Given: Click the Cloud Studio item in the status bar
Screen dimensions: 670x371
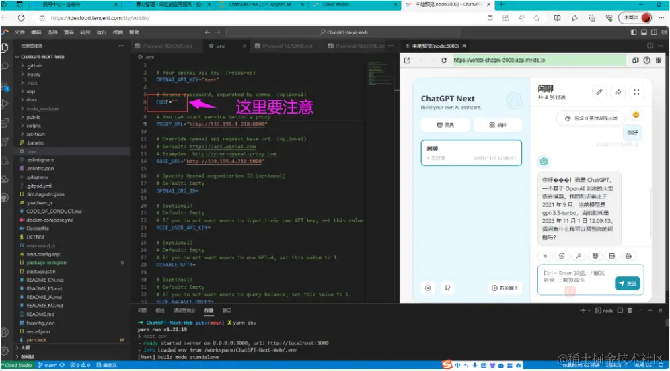Looking at the screenshot, I should pyautogui.click(x=17, y=365).
